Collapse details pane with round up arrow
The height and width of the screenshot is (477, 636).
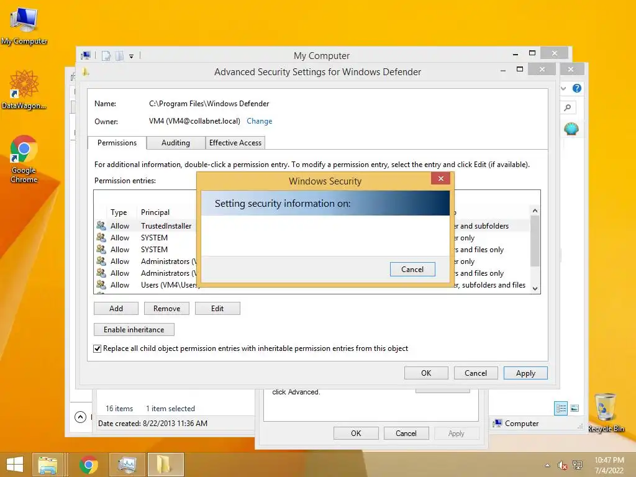[x=80, y=417]
